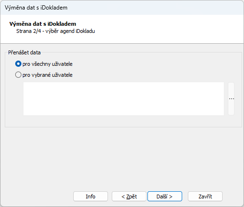
Task: Enable data transfer for all users radio circle
Action: pyautogui.click(x=18, y=64)
